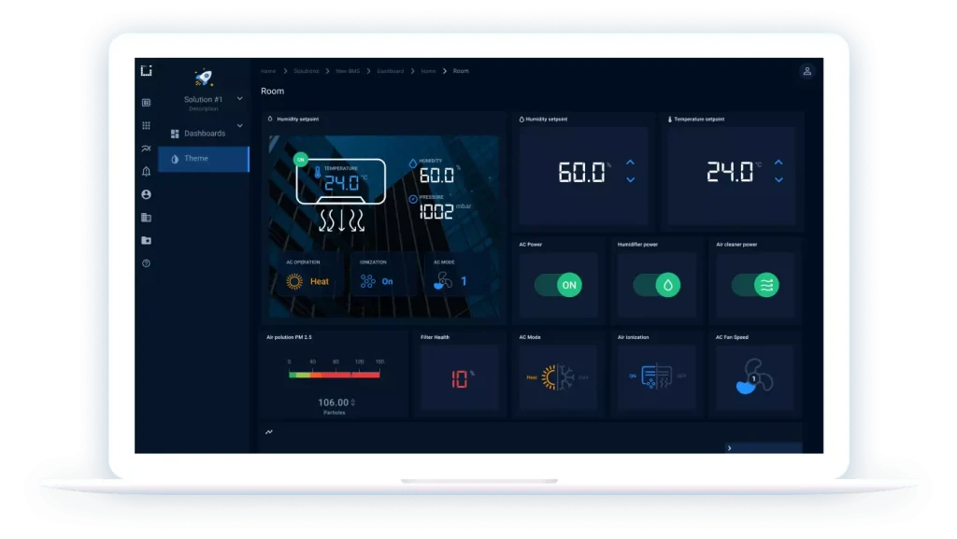The height and width of the screenshot is (539, 957).
Task: Open the user profile icon in top-right corner
Action: (807, 71)
